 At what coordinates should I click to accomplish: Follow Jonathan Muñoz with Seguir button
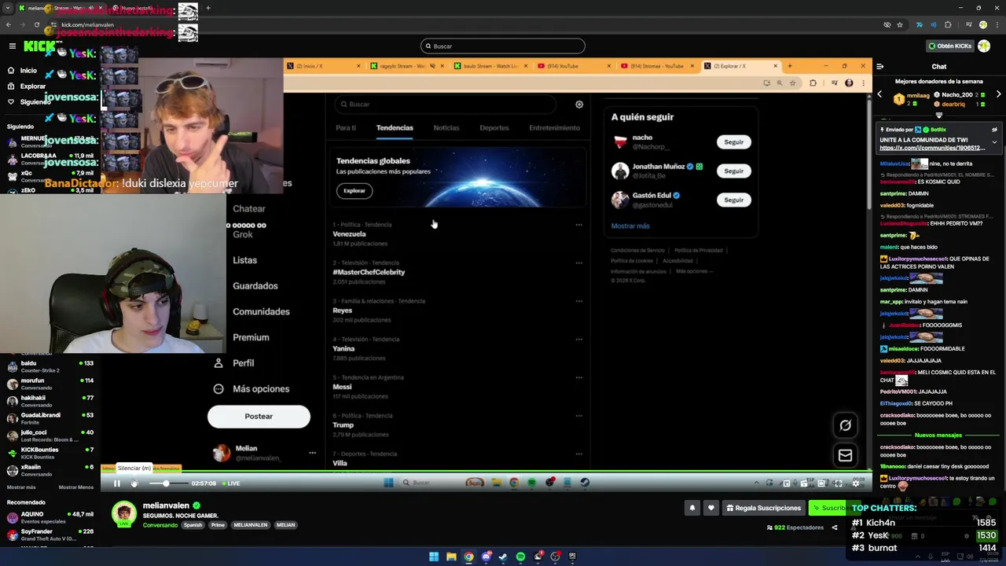pos(733,171)
